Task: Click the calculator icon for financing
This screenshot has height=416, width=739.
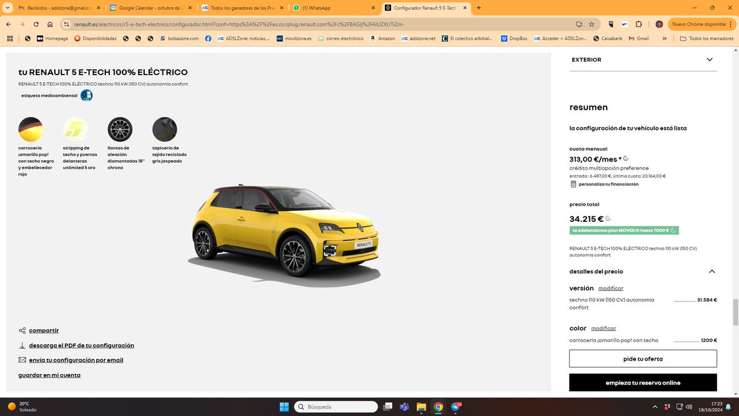Action: 573,184
